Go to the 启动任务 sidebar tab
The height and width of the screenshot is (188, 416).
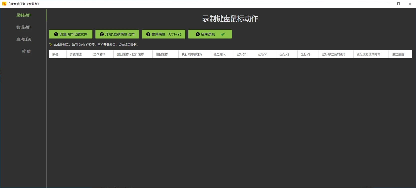pos(24,39)
